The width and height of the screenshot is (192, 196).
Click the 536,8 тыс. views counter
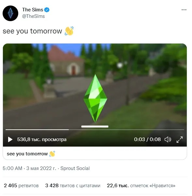42,139
